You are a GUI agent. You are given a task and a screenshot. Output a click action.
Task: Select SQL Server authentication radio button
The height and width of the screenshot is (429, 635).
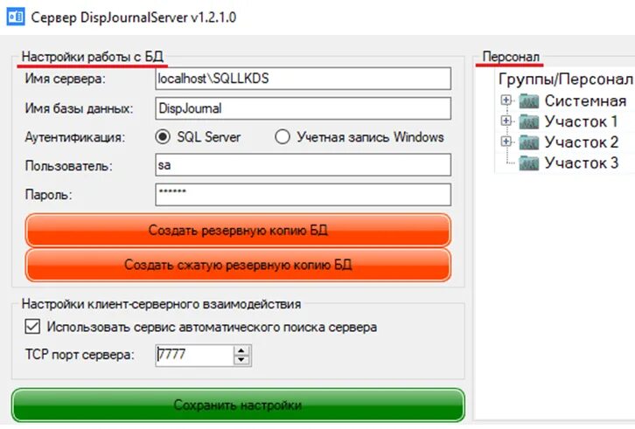(x=163, y=137)
